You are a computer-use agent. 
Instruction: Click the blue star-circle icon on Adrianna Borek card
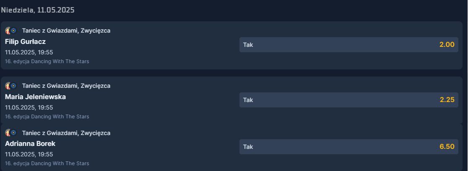(13, 133)
